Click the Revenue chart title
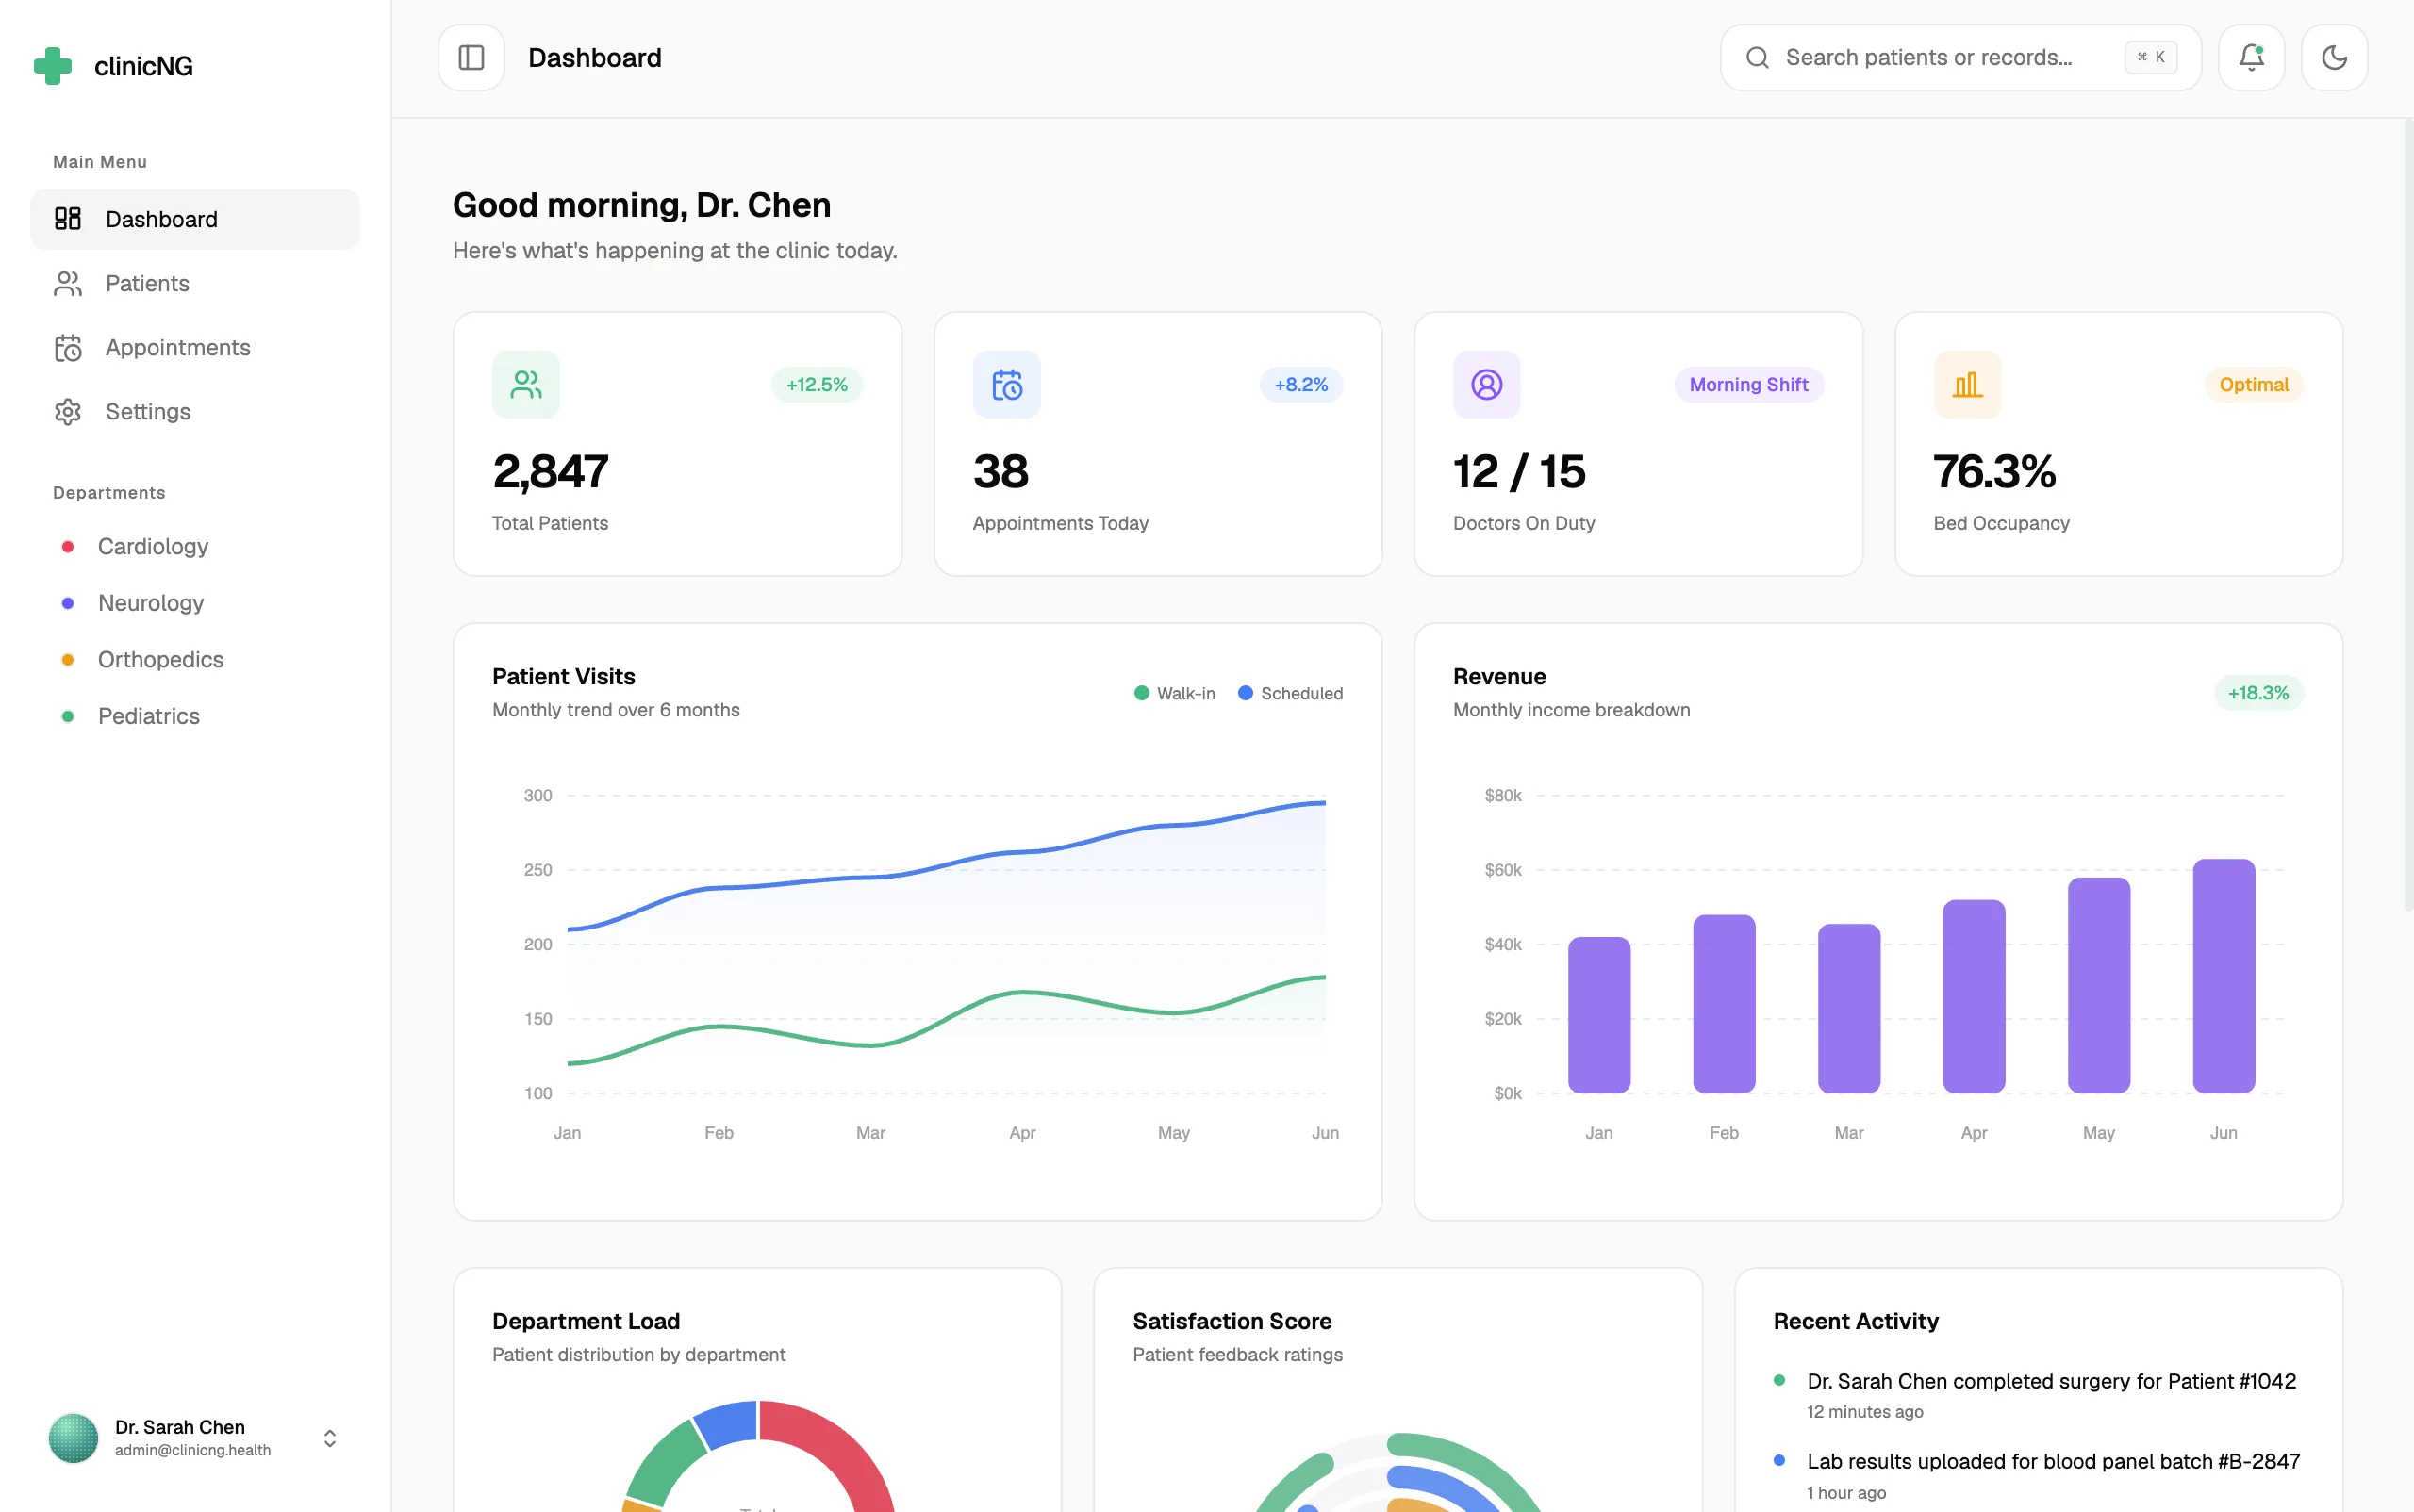This screenshot has width=2414, height=1512. coord(1498,676)
